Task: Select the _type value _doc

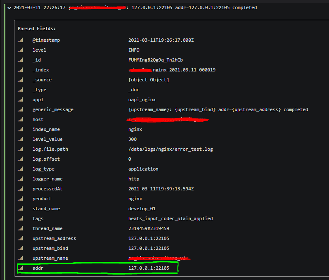Action: (x=134, y=90)
